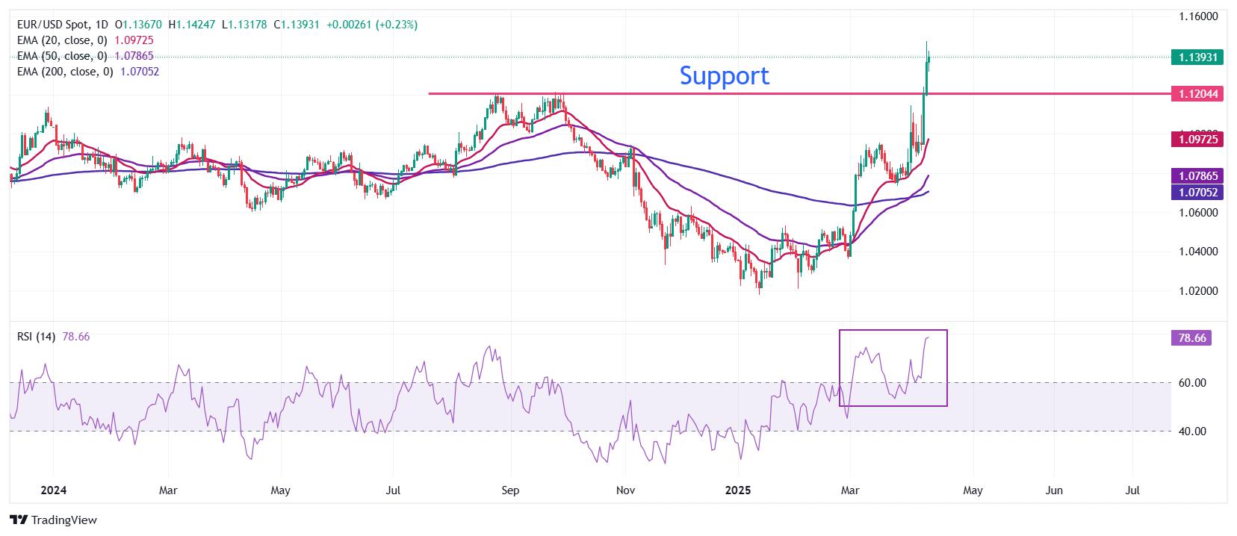Viewport: 1237px width, 536px height.
Task: Click the 1.02000 price axis tick
Action: (x=1198, y=290)
